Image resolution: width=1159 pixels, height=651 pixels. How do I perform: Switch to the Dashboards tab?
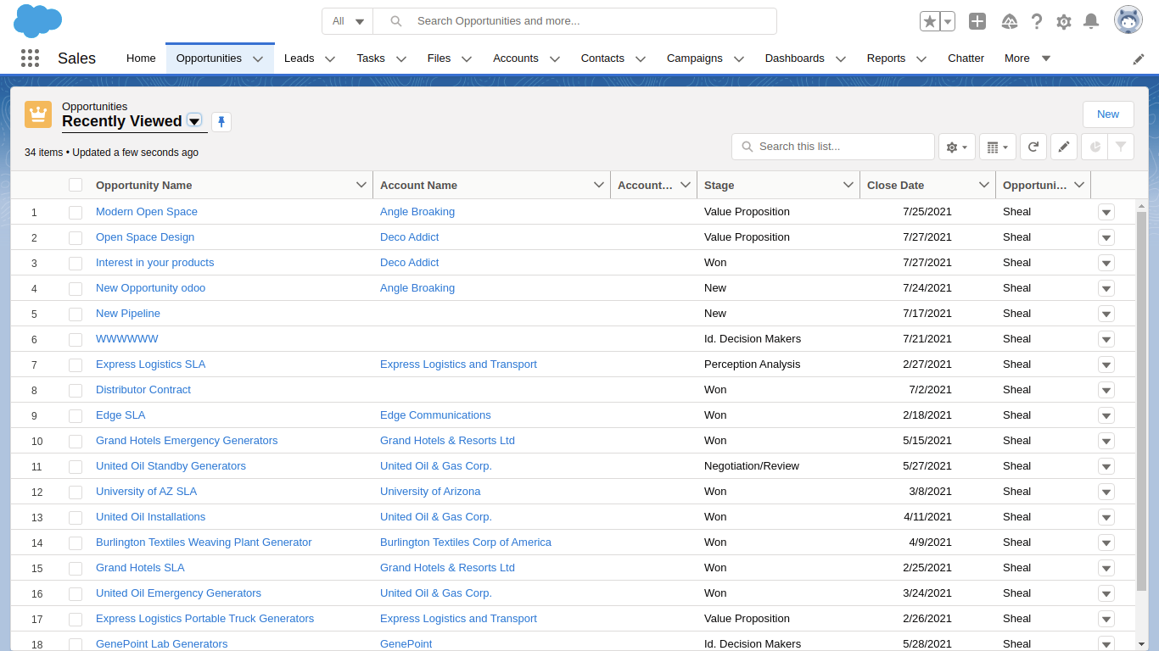click(795, 58)
